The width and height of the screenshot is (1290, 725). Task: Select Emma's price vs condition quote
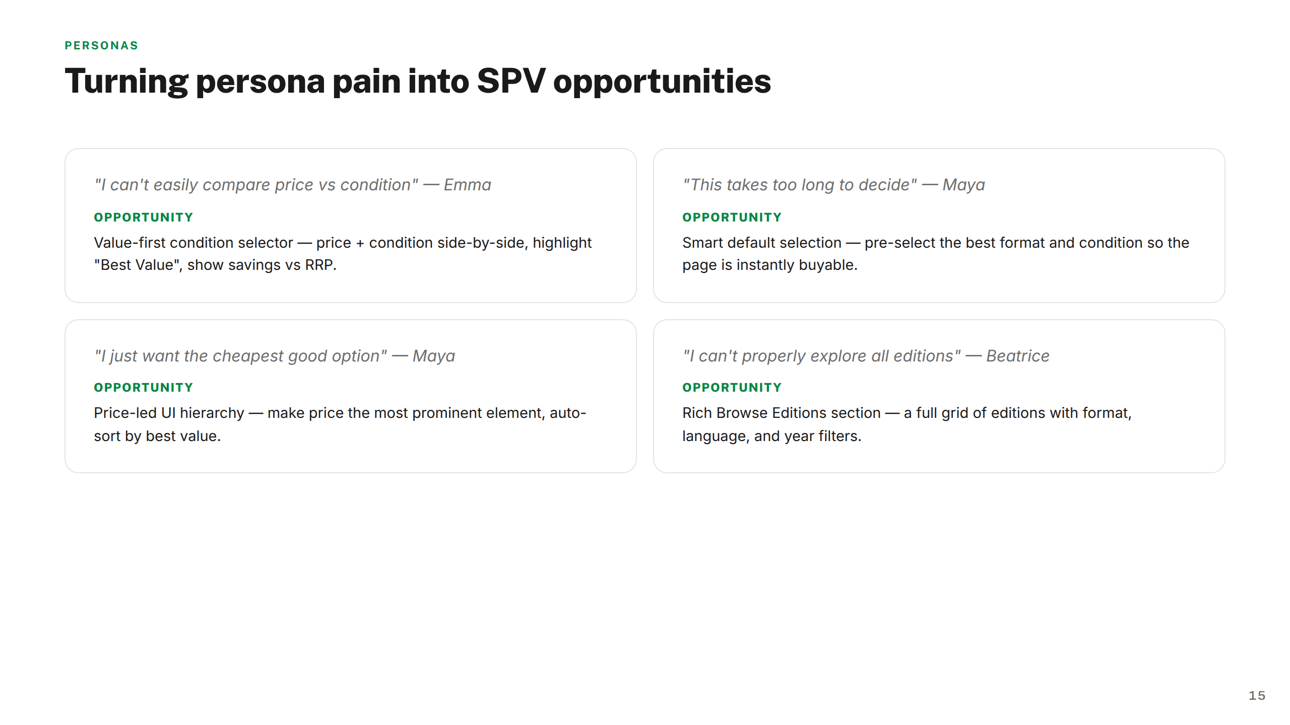click(292, 185)
